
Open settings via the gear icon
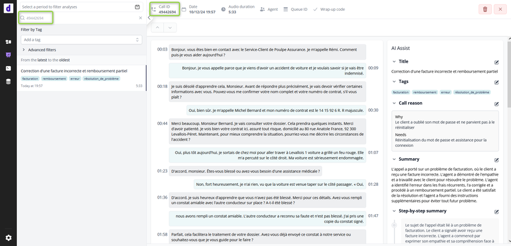coord(8,238)
